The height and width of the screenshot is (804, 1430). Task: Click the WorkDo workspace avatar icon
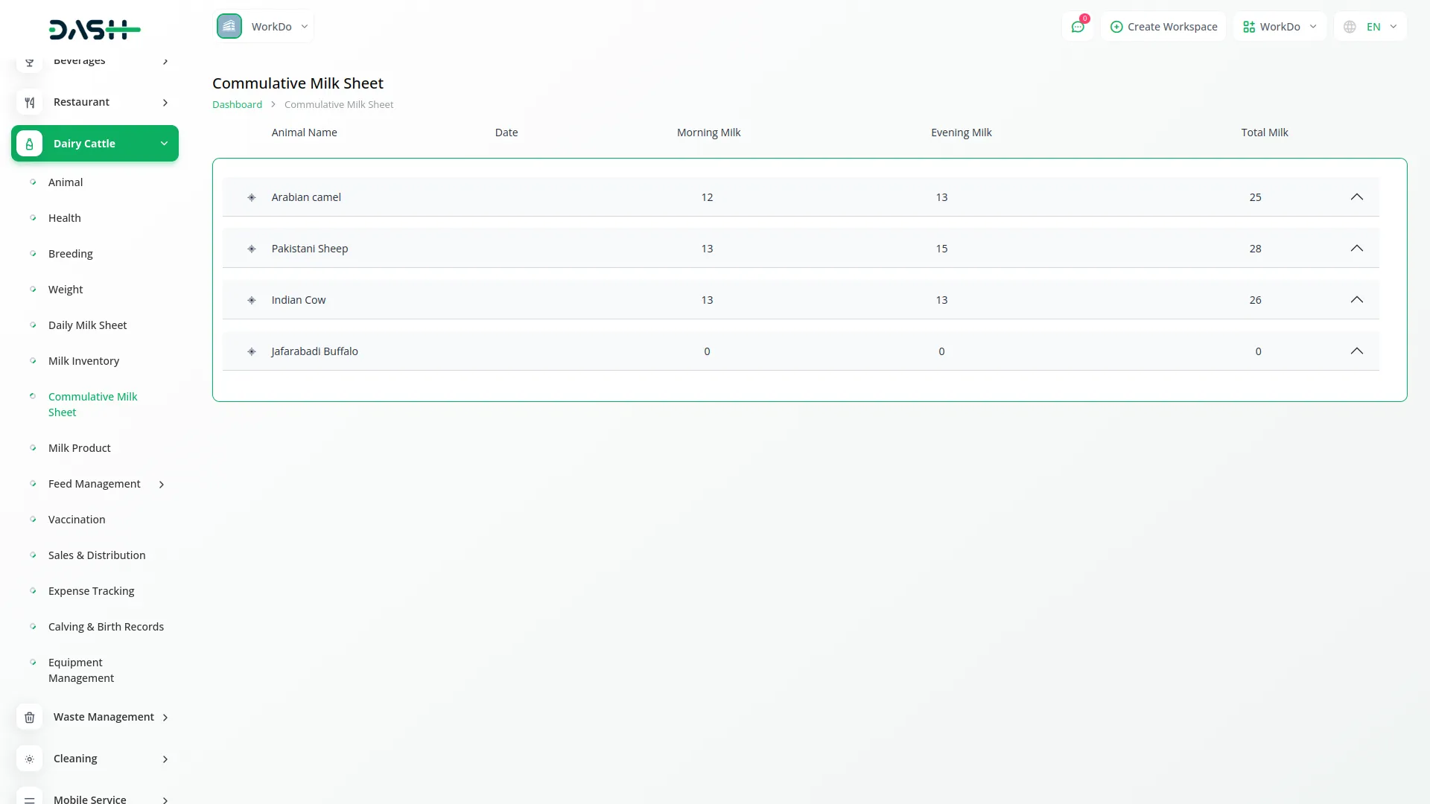(229, 27)
